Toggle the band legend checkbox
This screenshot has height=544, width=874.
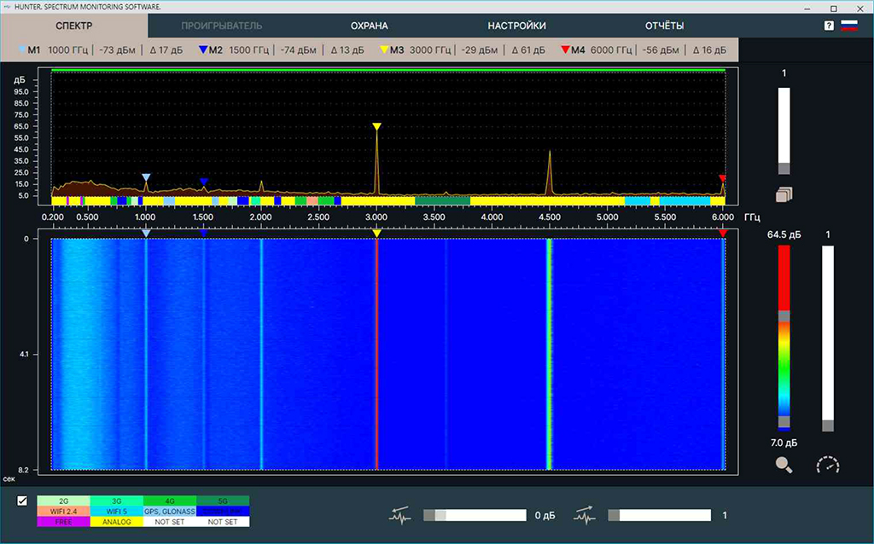(22, 501)
